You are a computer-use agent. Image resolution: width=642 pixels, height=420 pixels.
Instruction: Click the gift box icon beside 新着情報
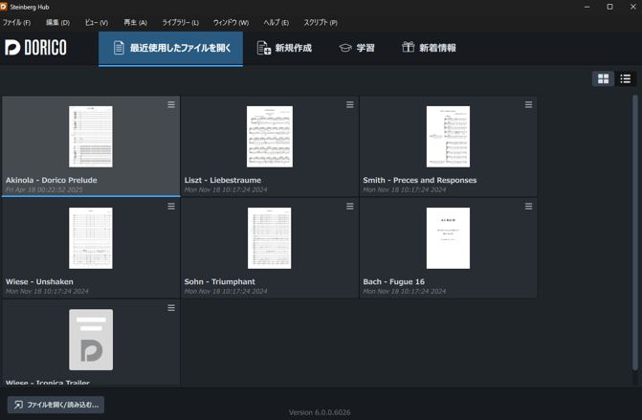tap(408, 47)
